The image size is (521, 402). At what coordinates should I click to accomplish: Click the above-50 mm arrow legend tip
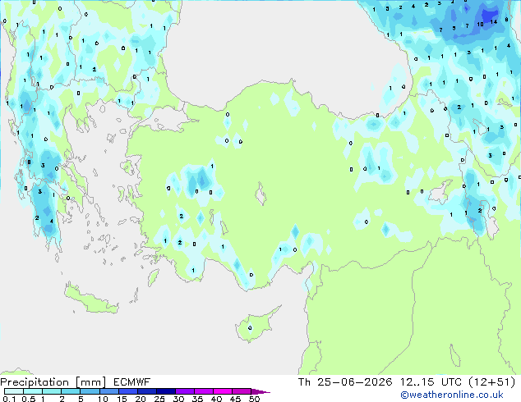click(260, 391)
